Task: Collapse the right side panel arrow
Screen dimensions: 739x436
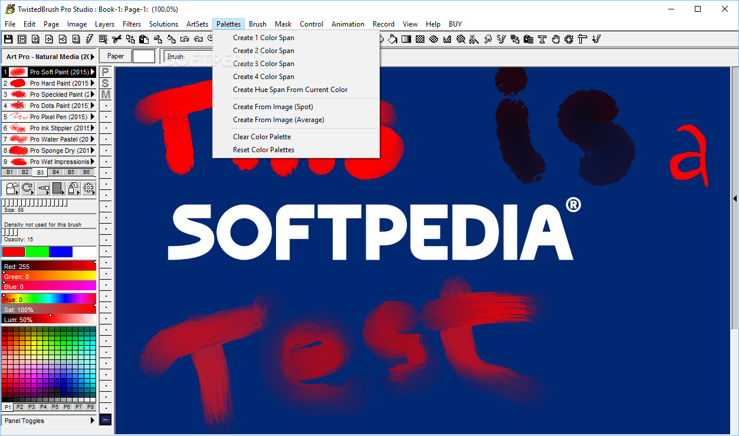Action: pos(735,199)
